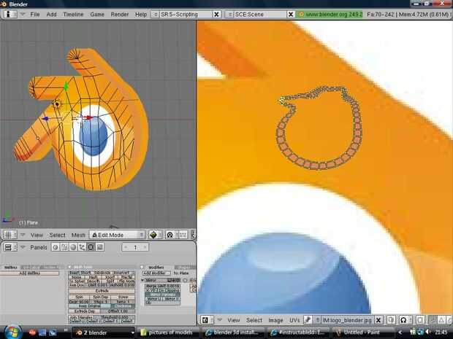
Task: Collapse 3D view header menus triangle
Action: pyautogui.click(x=23, y=235)
